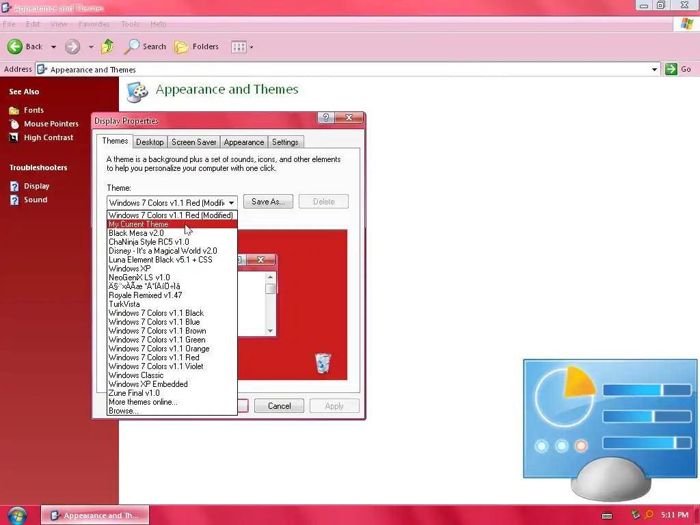Select Zune Final v1.0 theme
The height and width of the screenshot is (525, 700).
click(172, 393)
